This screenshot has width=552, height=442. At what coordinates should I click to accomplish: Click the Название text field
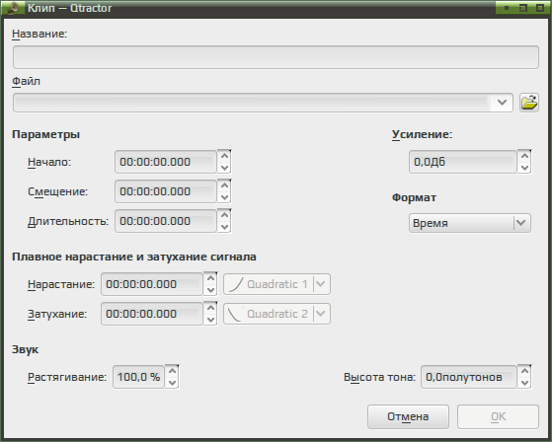(276, 57)
